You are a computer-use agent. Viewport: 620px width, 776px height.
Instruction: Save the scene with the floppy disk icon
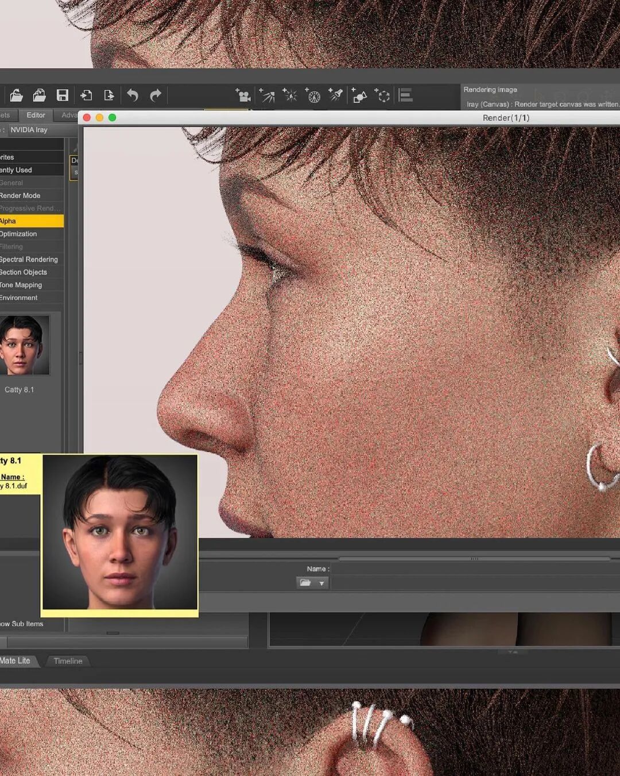(x=63, y=95)
